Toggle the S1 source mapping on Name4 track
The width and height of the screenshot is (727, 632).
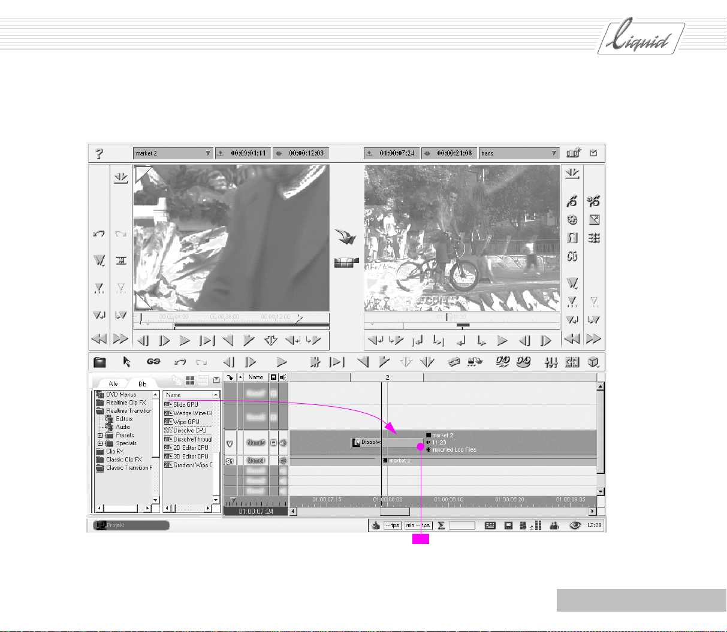(230, 461)
